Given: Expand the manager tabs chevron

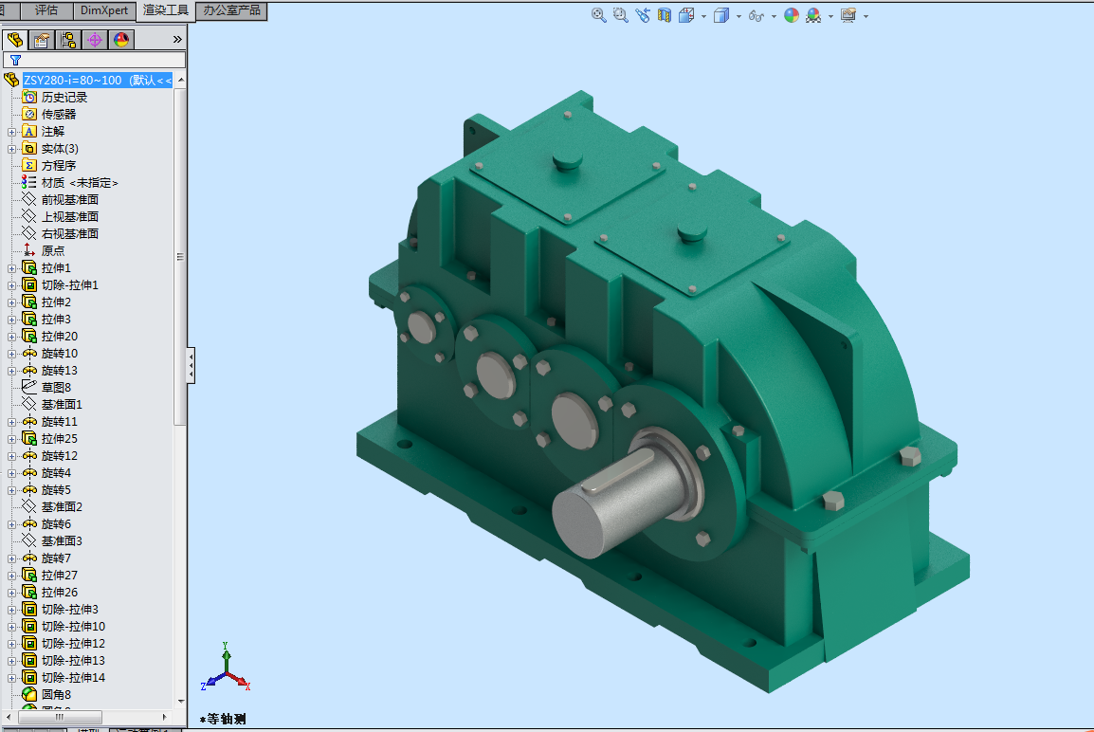Looking at the screenshot, I should point(177,40).
